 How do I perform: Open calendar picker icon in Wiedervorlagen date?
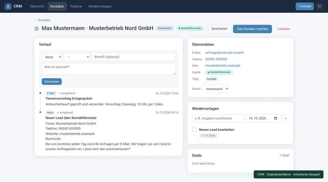[x=275, y=118]
